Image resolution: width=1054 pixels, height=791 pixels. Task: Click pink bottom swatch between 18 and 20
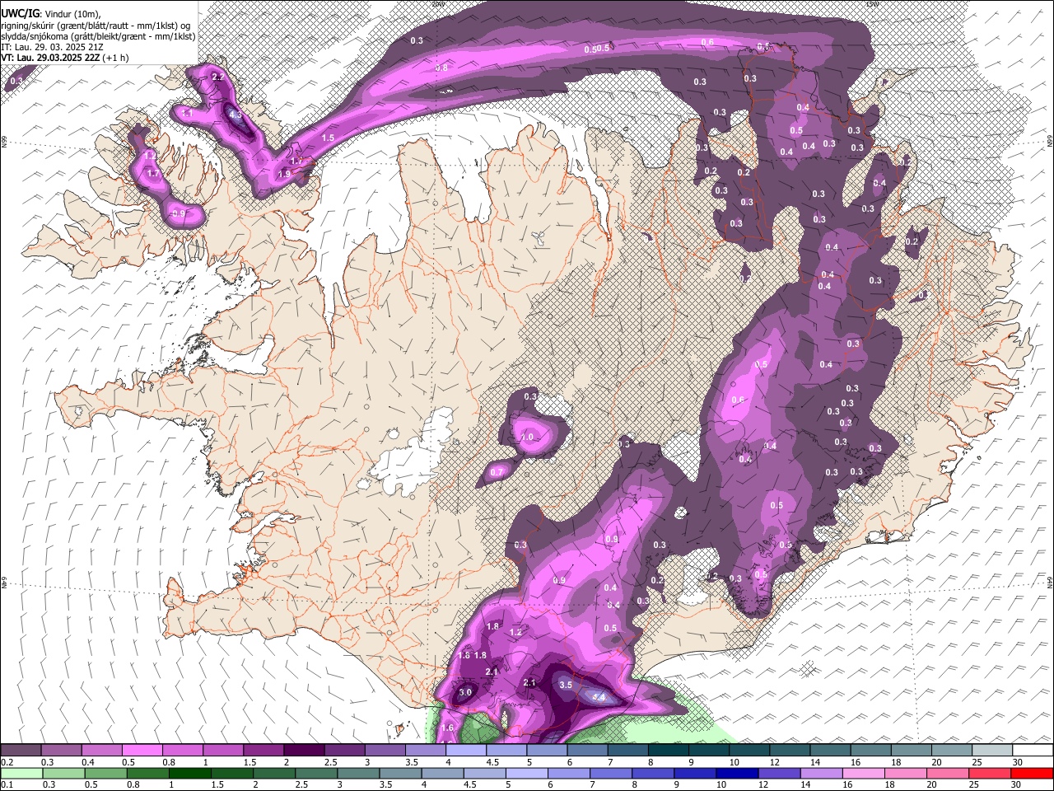point(907,774)
